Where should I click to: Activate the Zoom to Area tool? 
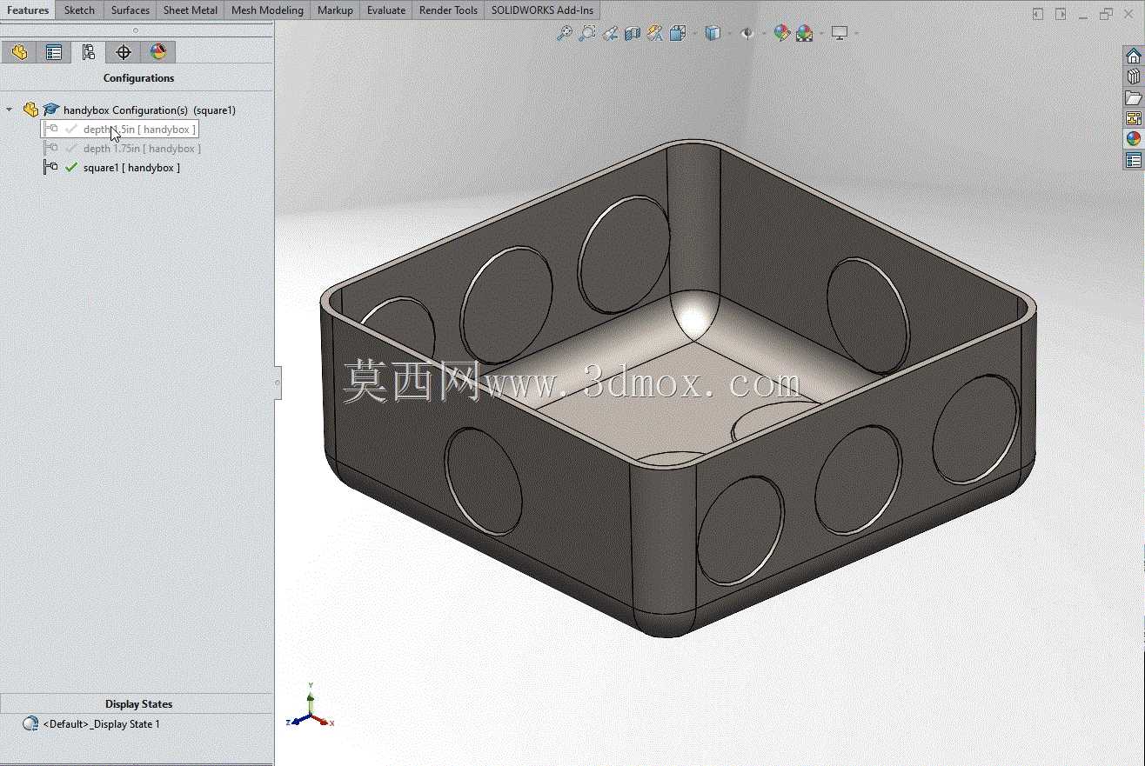coord(587,33)
